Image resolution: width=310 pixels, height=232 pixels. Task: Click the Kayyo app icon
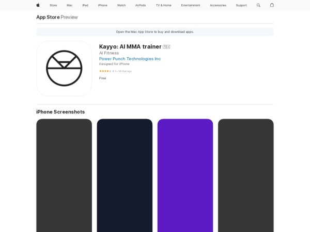(64, 69)
